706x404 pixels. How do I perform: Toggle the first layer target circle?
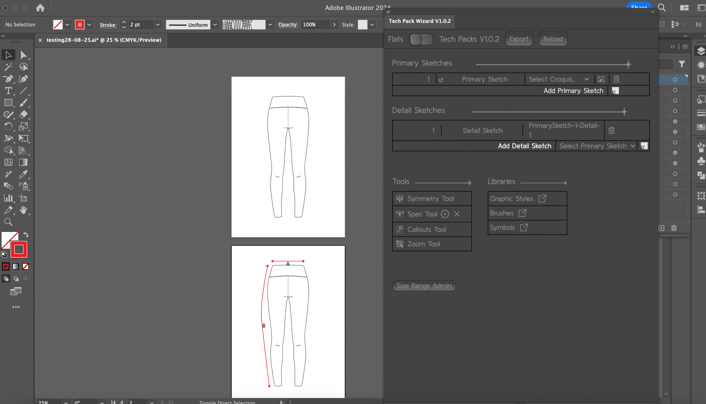click(675, 80)
